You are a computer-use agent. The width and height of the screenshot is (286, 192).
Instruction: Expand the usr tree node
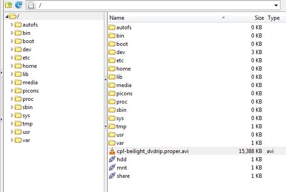(12, 132)
